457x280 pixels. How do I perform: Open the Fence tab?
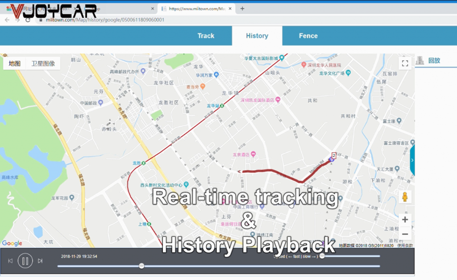tap(308, 36)
